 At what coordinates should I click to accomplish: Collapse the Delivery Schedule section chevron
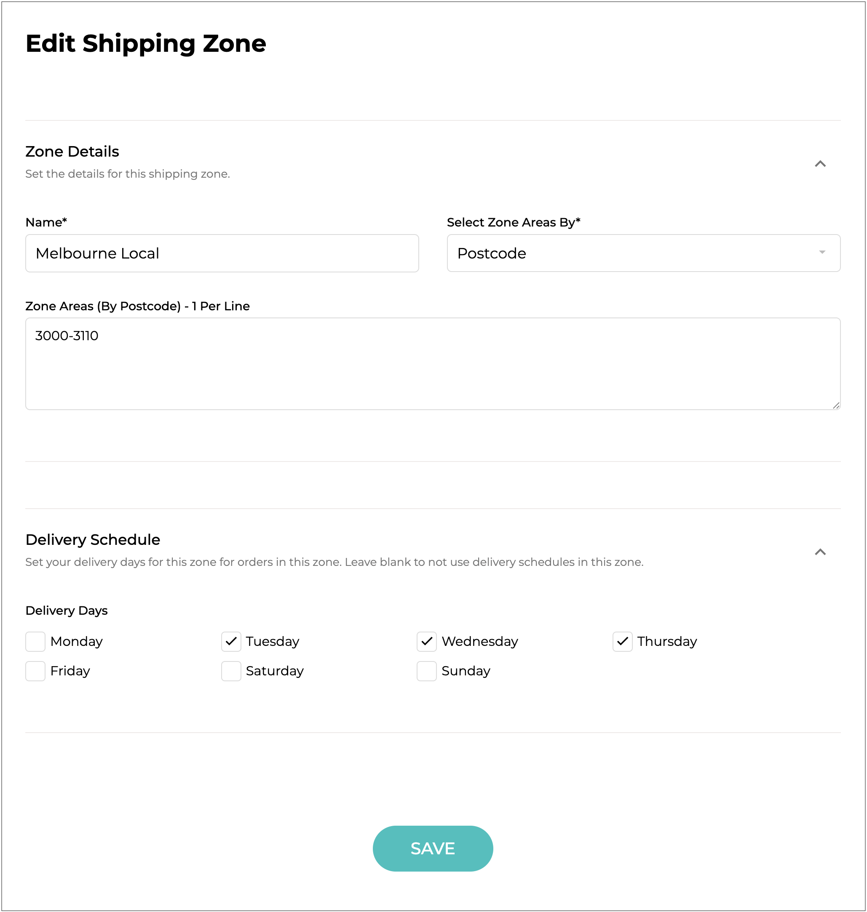click(820, 552)
